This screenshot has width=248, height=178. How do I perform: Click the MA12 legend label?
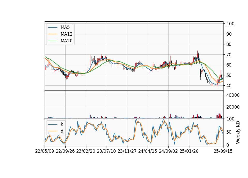66,34
